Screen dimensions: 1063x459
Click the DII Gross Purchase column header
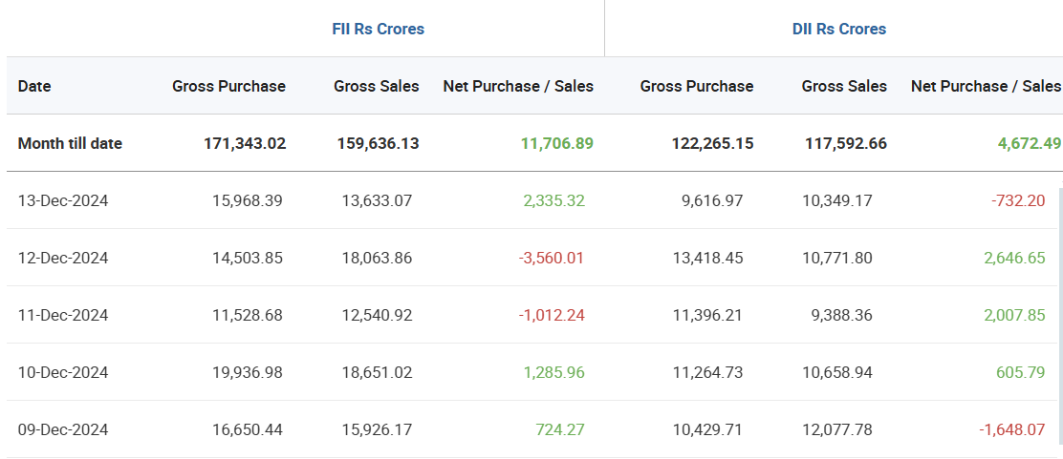tap(696, 86)
